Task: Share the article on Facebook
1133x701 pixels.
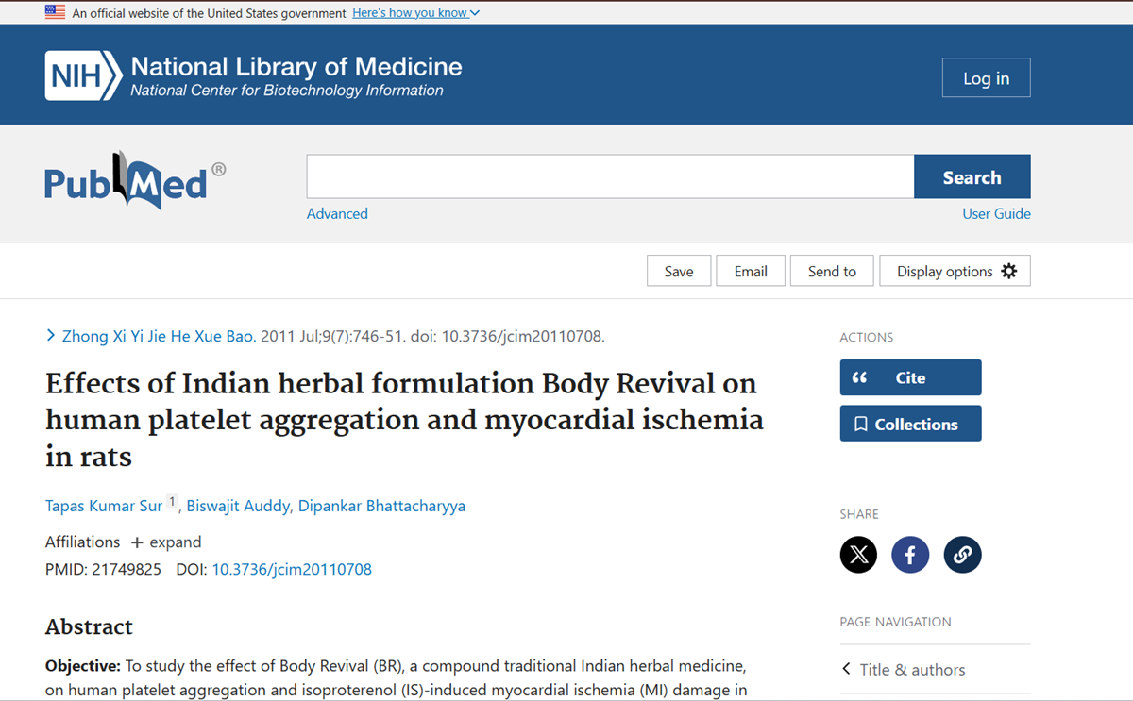Action: tap(910, 555)
